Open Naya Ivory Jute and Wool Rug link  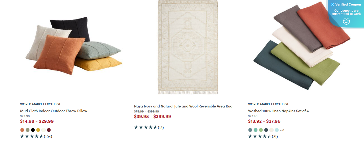coord(183,106)
